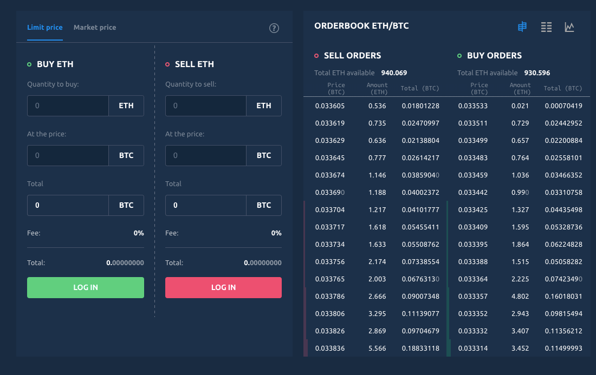Select sell order at price 0.033717
The width and height of the screenshot is (596, 375).
click(x=375, y=227)
